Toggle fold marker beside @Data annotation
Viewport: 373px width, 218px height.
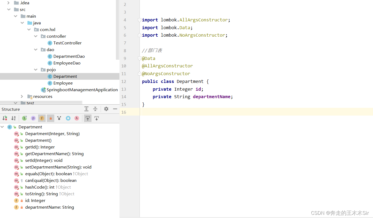[x=139, y=58]
